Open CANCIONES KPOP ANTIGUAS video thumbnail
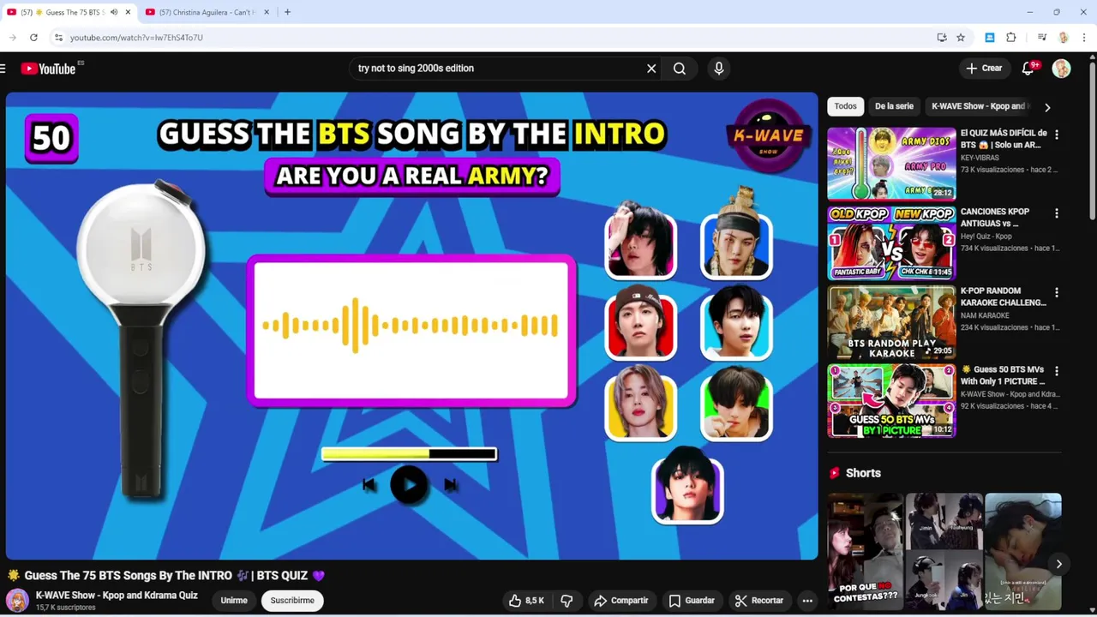1097x617 pixels. point(891,243)
